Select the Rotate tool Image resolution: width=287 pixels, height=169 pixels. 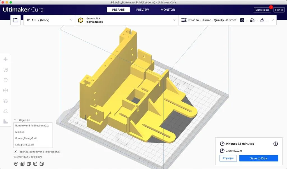click(6, 80)
